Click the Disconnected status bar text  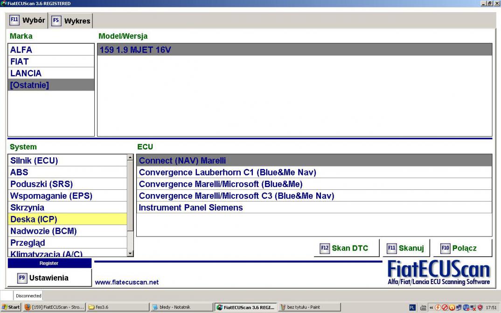coord(28,296)
